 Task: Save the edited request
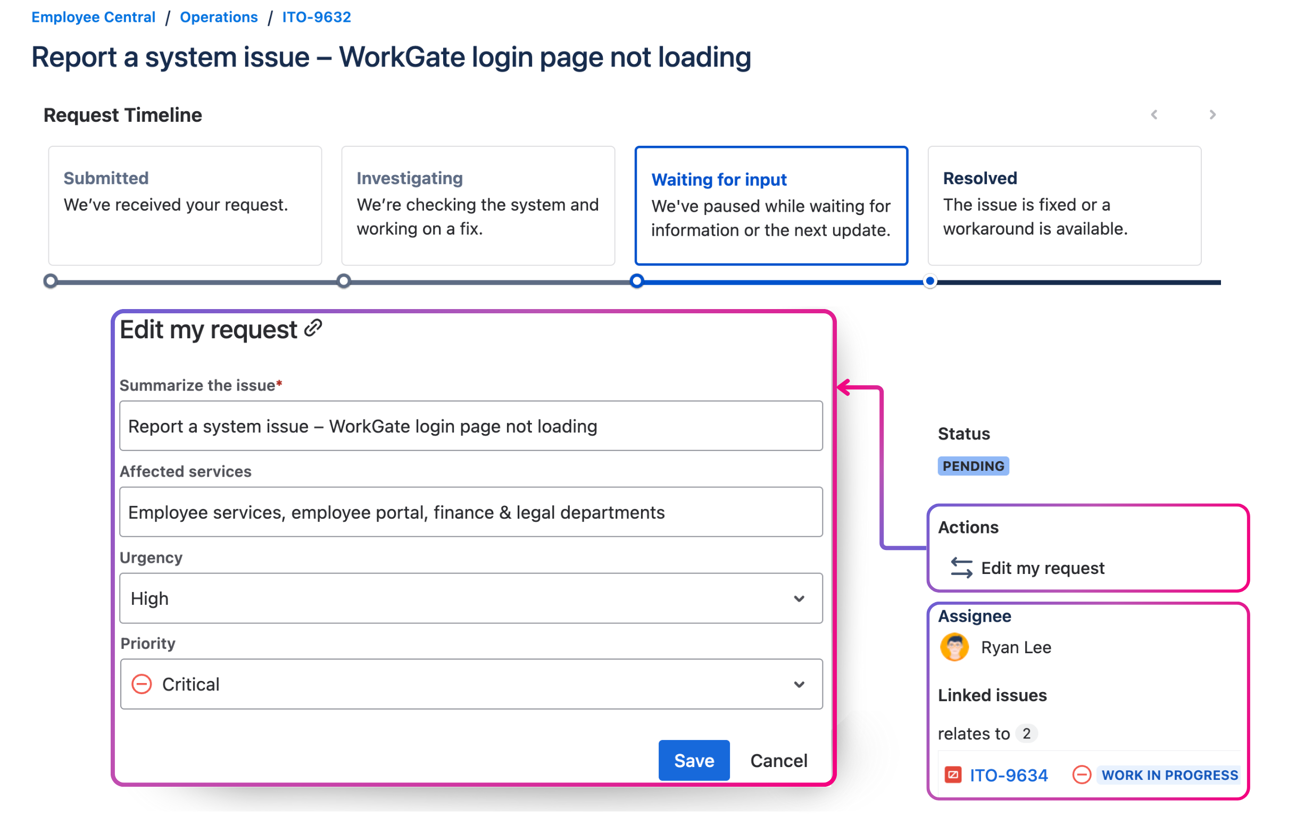click(694, 760)
